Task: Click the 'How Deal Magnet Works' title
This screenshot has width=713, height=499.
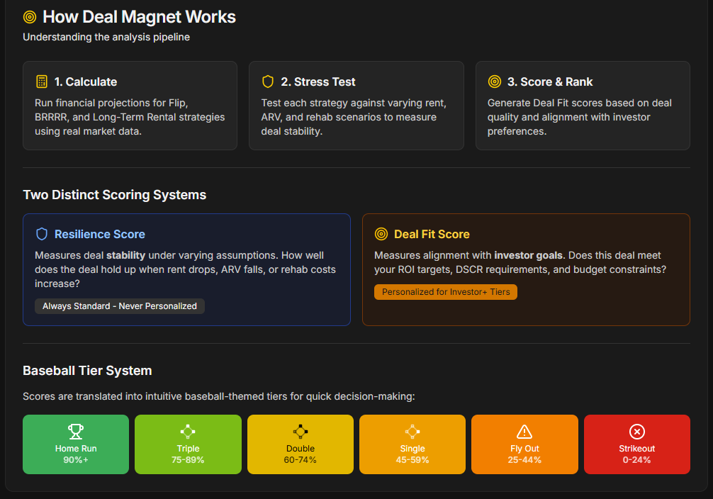Action: 139,17
